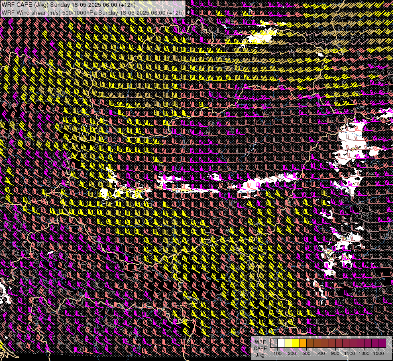Click the legend value 900
The height and width of the screenshot is (361, 393).
(335, 353)
